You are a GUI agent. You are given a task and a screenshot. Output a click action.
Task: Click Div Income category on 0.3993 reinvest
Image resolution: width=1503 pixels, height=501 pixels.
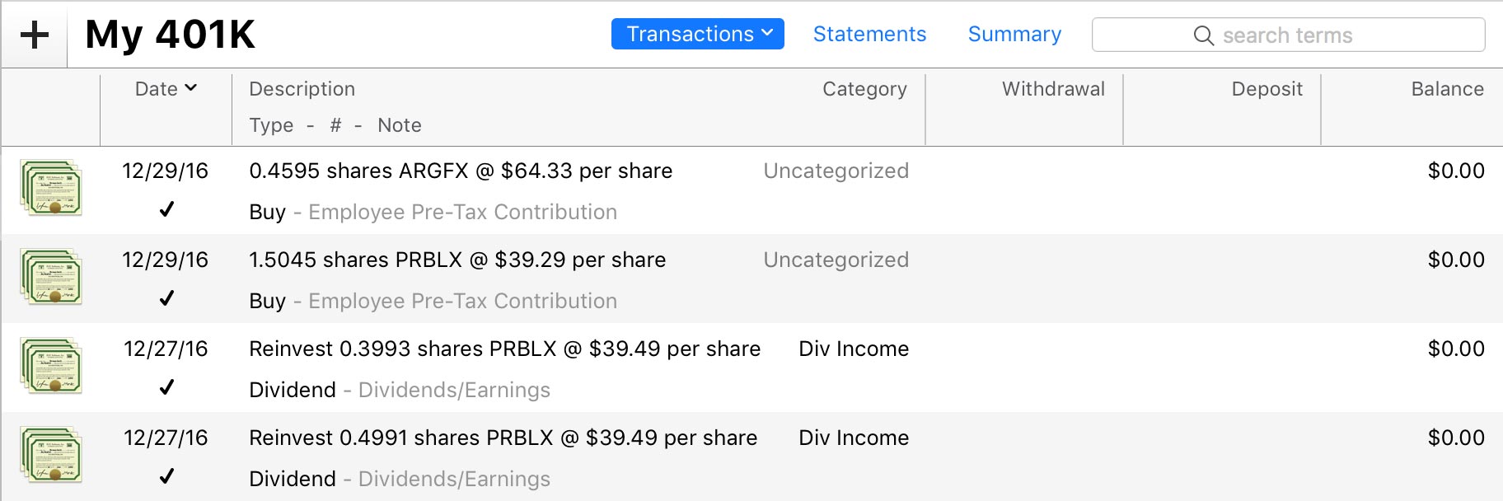click(x=854, y=349)
